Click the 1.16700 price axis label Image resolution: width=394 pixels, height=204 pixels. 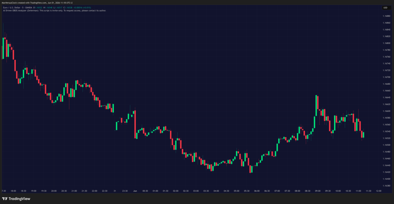point(387,77)
